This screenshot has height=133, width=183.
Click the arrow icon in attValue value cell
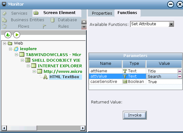coord(180,76)
